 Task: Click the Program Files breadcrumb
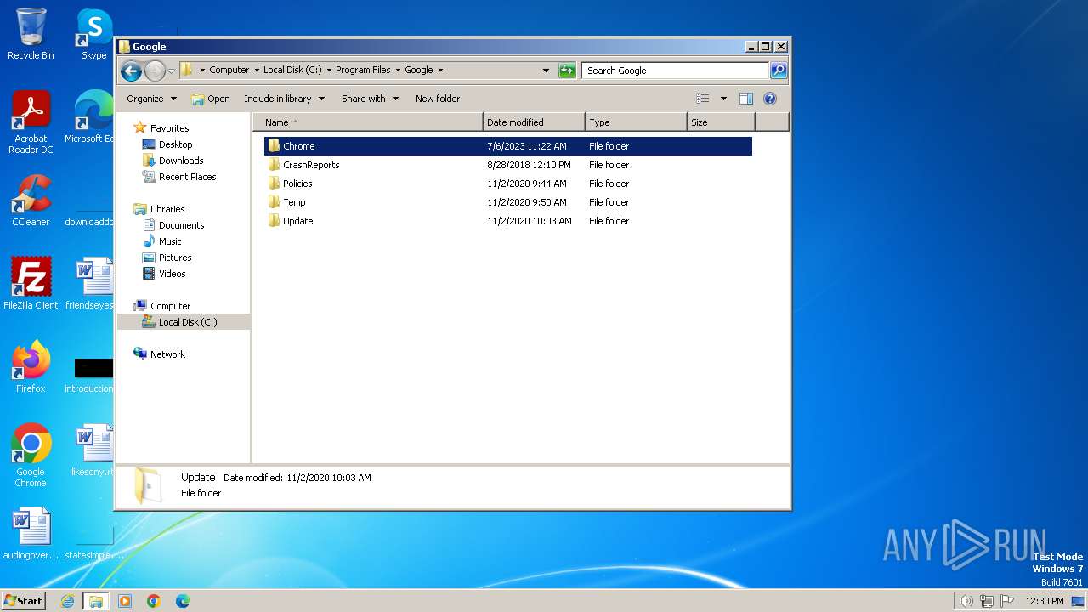(363, 71)
